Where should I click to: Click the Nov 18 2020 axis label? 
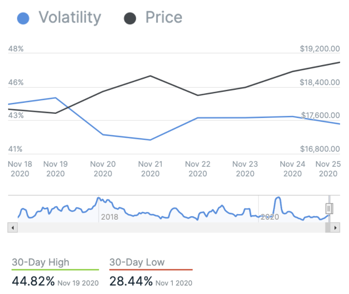click(19, 168)
